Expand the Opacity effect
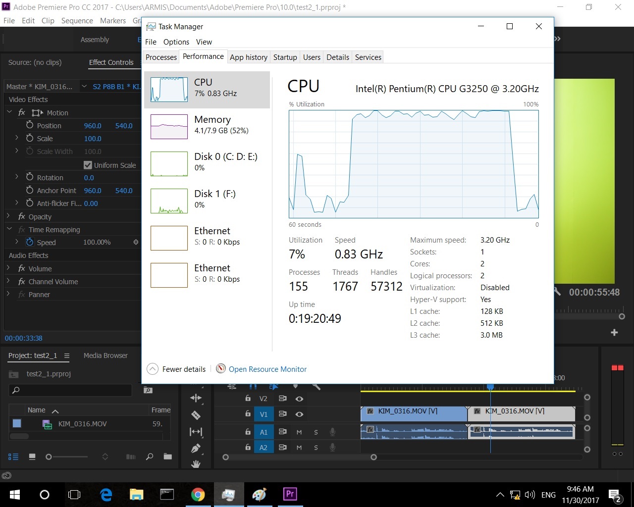Image resolution: width=634 pixels, height=507 pixels. point(8,216)
